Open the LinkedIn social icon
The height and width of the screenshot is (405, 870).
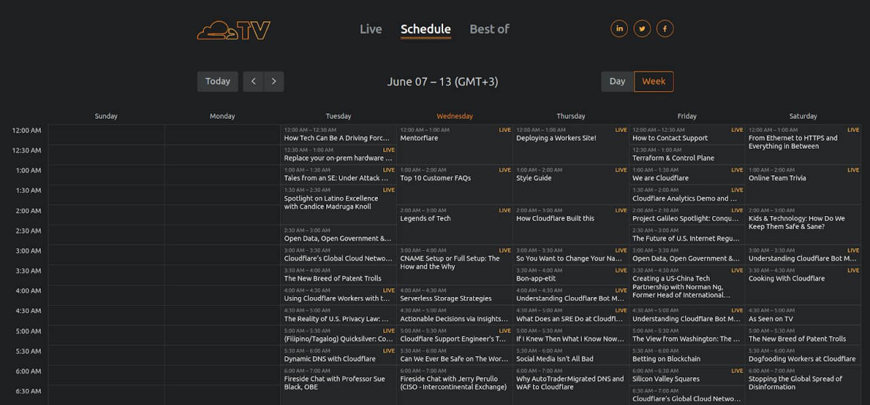point(619,29)
